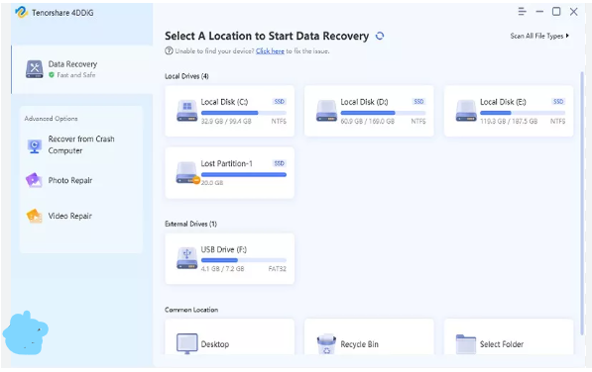Viewport: 592px width, 372px height.
Task: Click the "Advanced Options" label
Action: [x=51, y=118]
